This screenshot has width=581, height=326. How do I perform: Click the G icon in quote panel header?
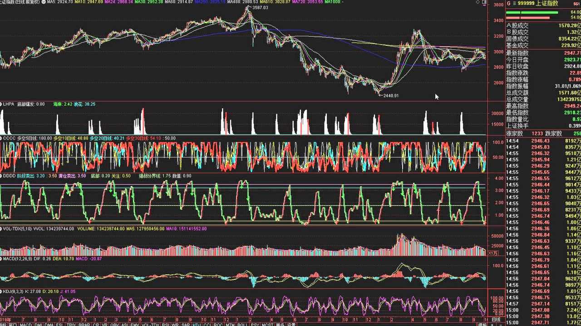point(509,3)
